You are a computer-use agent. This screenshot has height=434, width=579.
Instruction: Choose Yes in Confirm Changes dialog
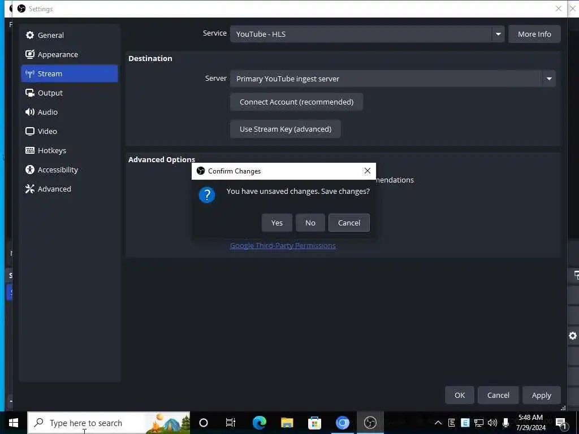tap(277, 223)
